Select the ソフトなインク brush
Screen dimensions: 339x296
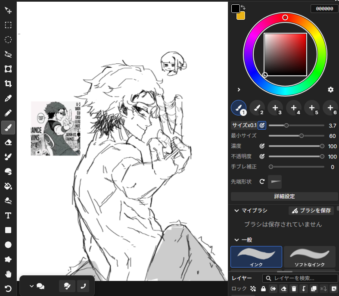click(310, 257)
